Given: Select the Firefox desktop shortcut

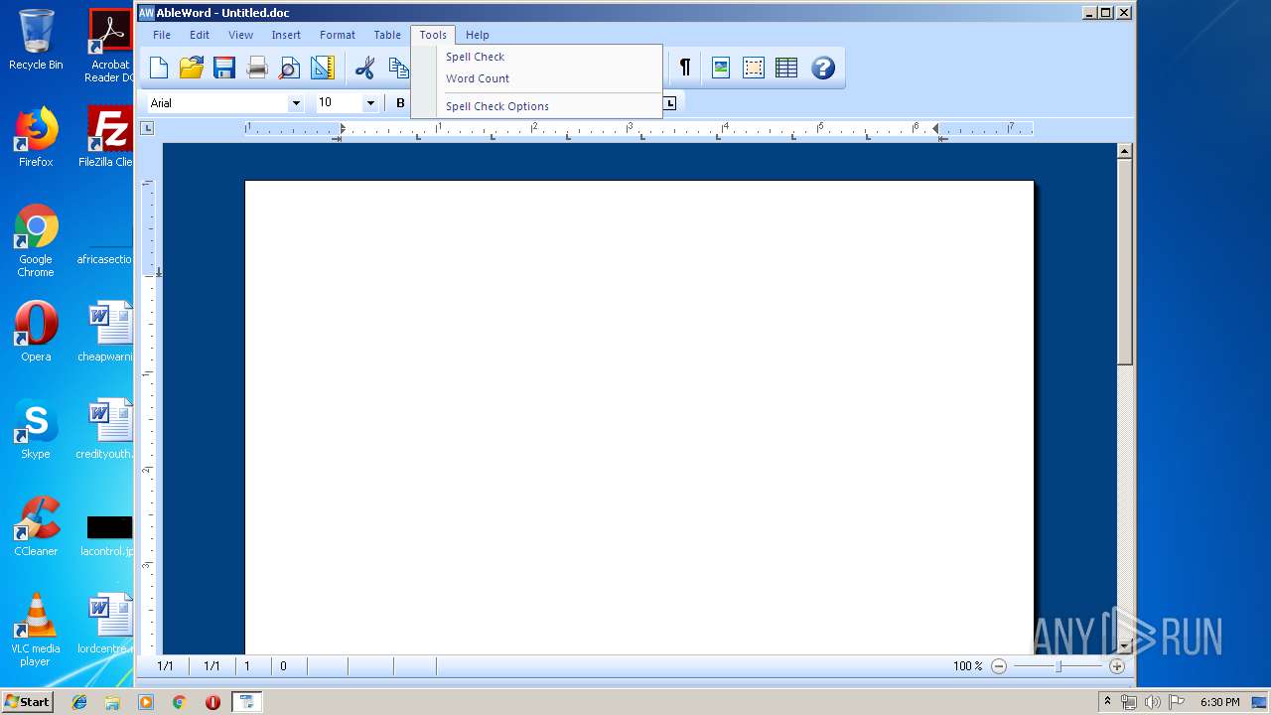Looking at the screenshot, I should pyautogui.click(x=36, y=137).
